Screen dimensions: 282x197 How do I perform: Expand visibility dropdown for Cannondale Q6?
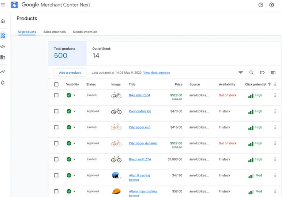click(74, 111)
